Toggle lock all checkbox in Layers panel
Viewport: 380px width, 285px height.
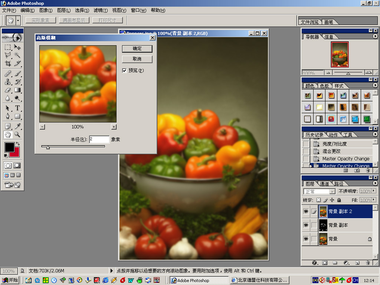[x=339, y=200]
